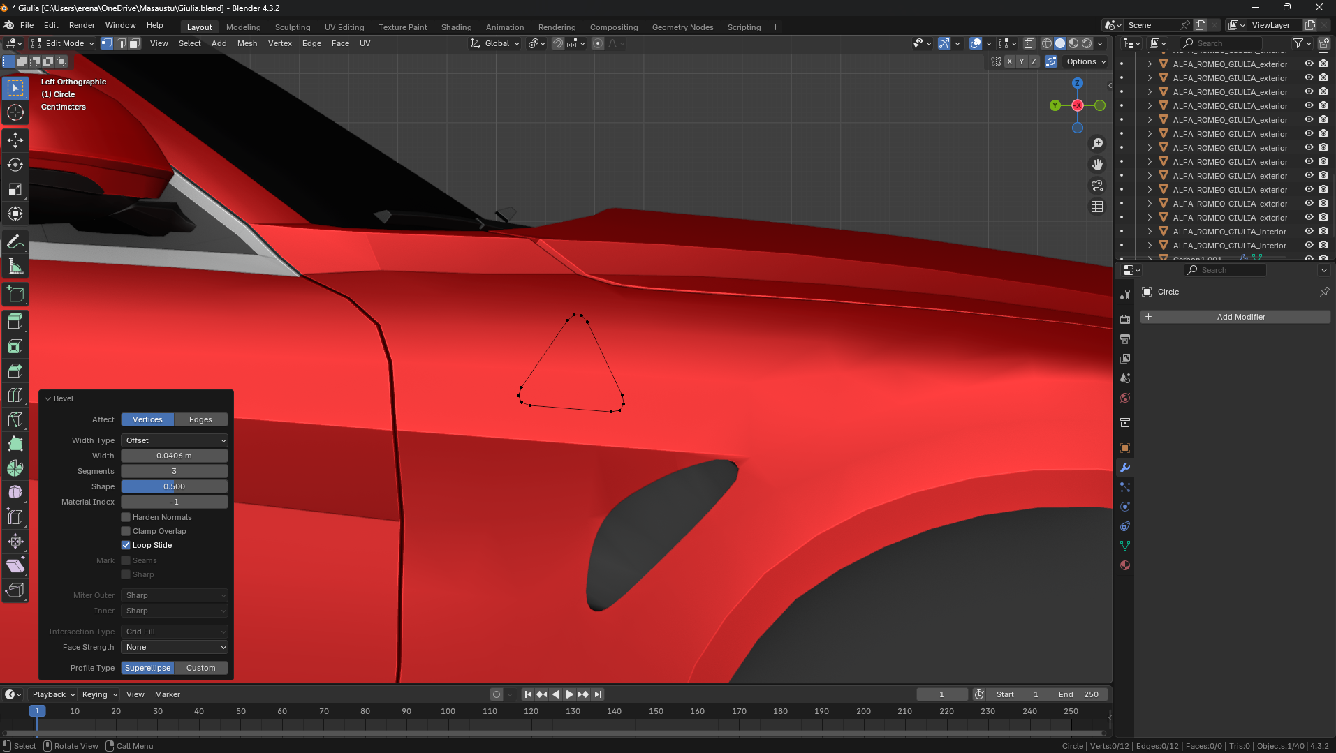Activate the Shear tool

[x=15, y=566]
